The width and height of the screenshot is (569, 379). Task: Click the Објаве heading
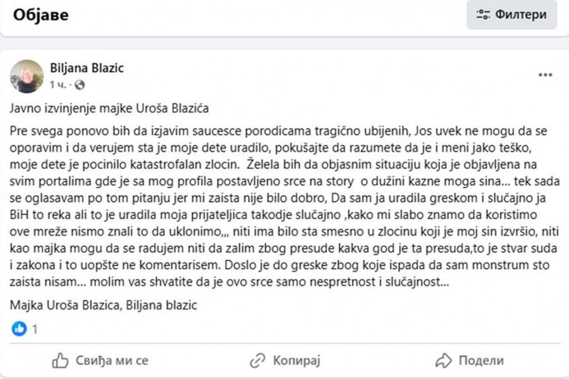point(41,14)
